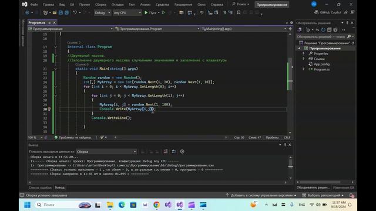Open the Any CPU platform dropdown
This screenshot has height=211, width=376.
pos(127,13)
